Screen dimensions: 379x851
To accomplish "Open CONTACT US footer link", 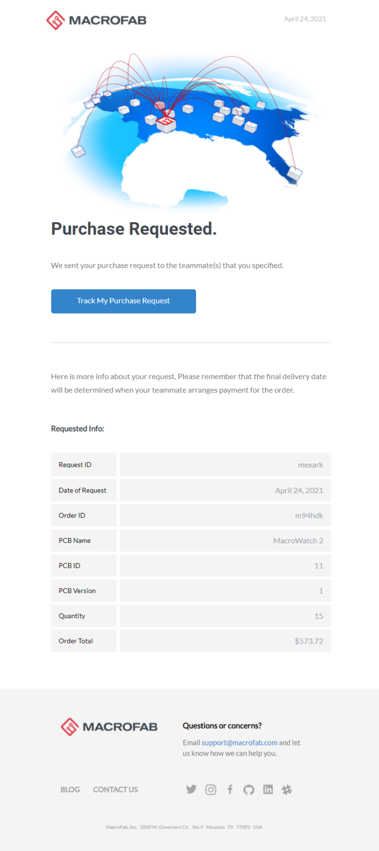I will click(115, 790).
